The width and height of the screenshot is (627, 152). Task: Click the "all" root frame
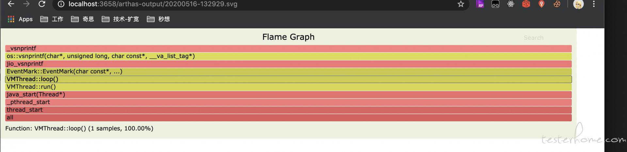(288, 118)
